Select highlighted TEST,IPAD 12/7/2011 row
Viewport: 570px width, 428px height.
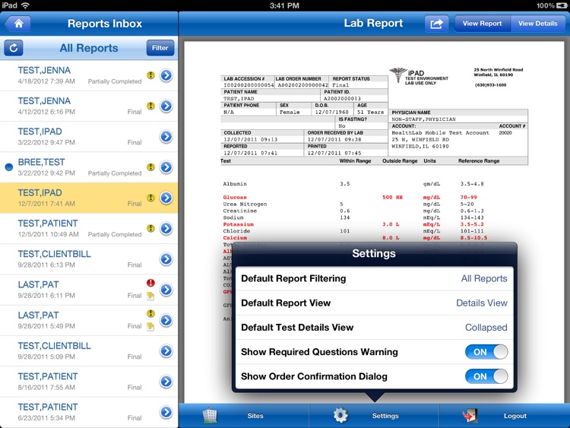coord(89,198)
